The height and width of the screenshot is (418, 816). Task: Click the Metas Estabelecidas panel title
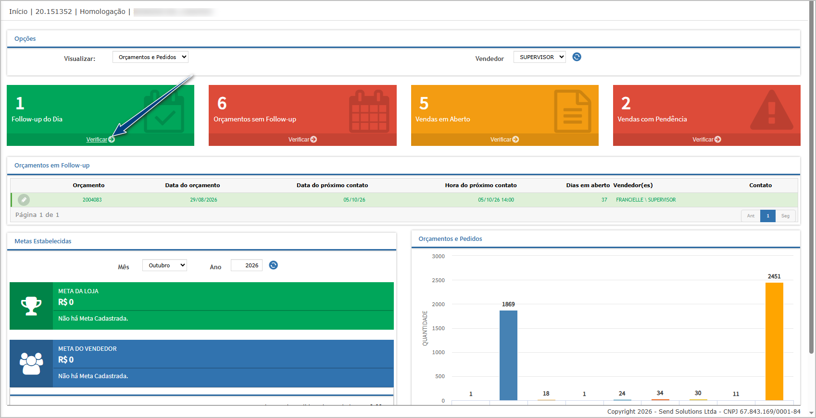[43, 241]
